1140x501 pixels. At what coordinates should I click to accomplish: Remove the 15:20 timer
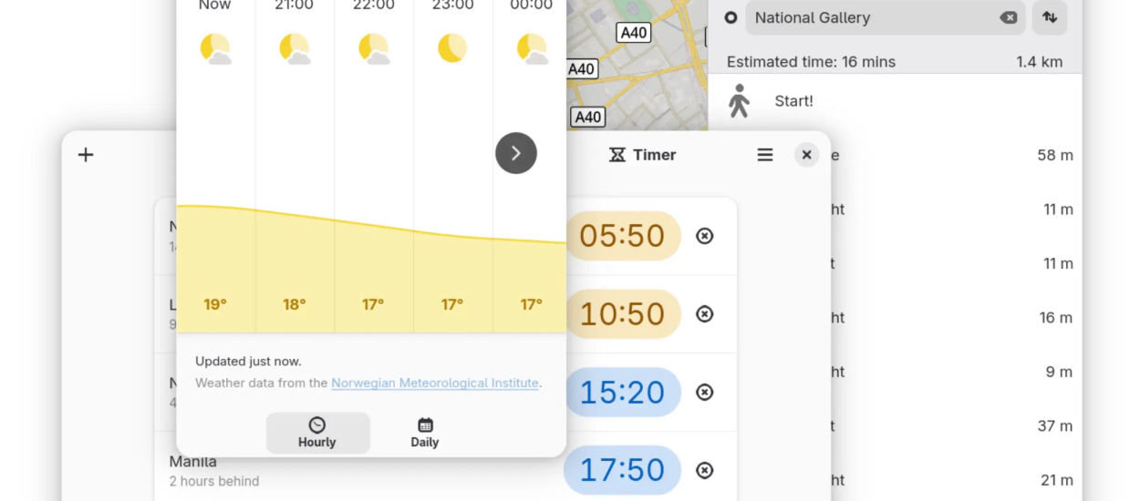pyautogui.click(x=704, y=392)
